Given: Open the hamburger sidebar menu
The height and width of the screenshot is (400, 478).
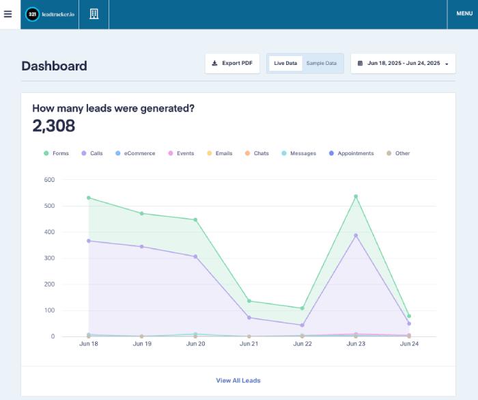Looking at the screenshot, I should (8, 14).
